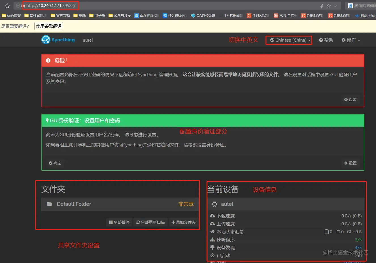Viewport: 376px width, 263px height.
Task: Open the 帮助 help menu item
Action: tap(326, 40)
